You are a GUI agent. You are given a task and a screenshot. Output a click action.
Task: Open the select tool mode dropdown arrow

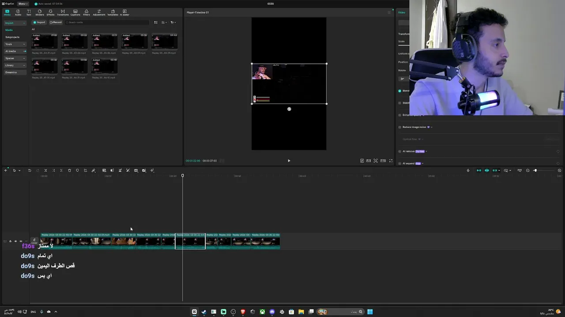coord(19,170)
